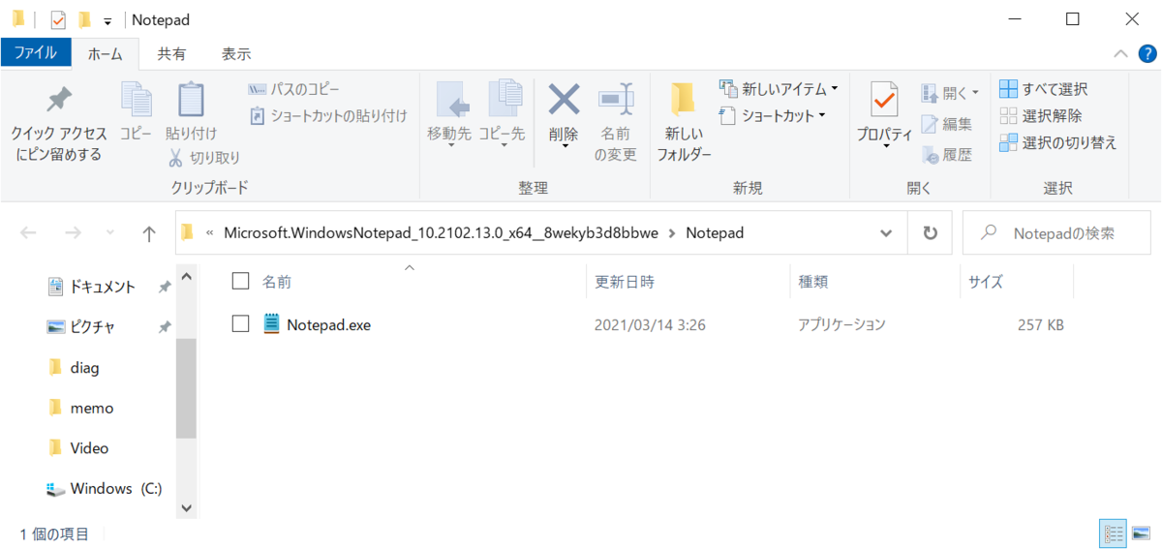The image size is (1162, 549).
Task: Sort by Name (名前) column
Action: (276, 282)
